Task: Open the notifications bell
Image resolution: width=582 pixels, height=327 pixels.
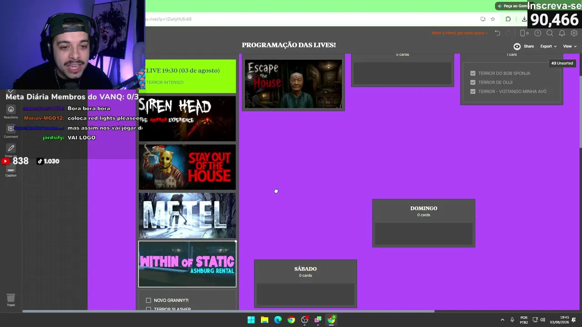Action: point(562,33)
